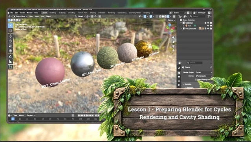Open the Output properties tab
This screenshot has height=142, width=251.
[179, 77]
